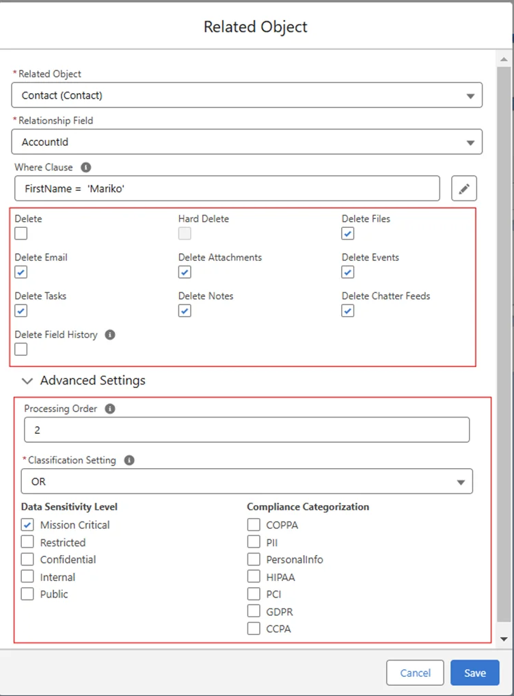Check the Delete Field History checkbox
This screenshot has height=696, width=514.
point(21,349)
